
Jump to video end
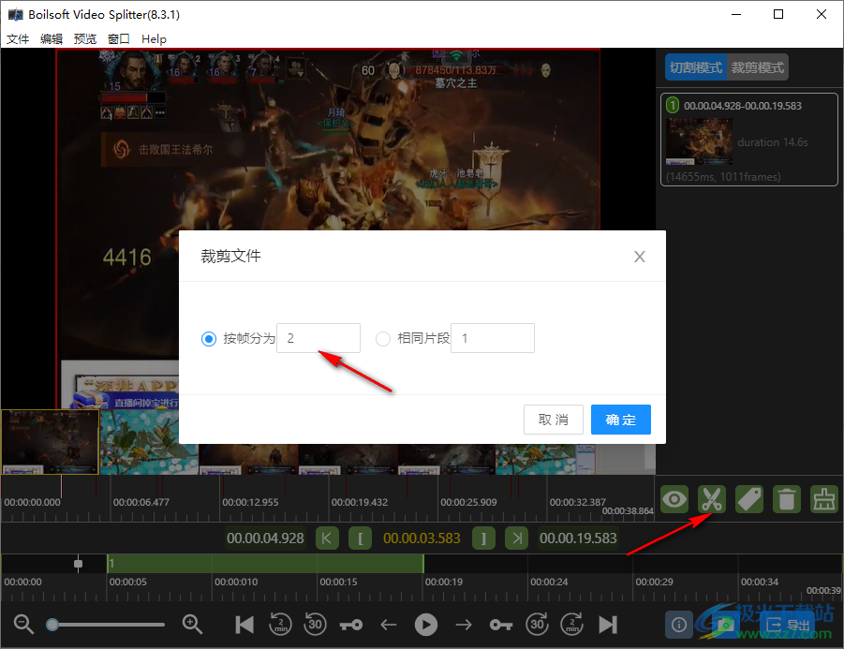(608, 625)
